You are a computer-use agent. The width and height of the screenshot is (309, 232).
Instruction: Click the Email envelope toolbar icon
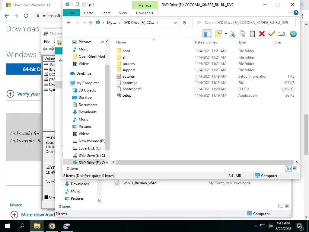pyautogui.click(x=281, y=34)
